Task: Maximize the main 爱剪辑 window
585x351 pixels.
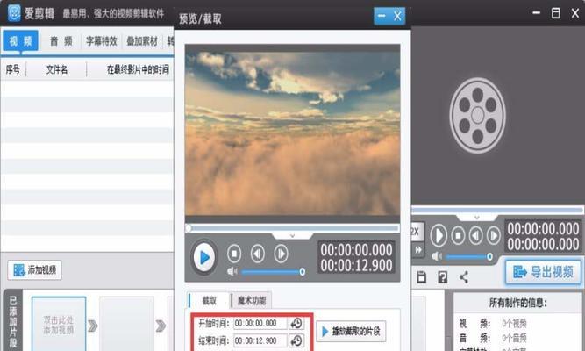Action: pos(555,13)
